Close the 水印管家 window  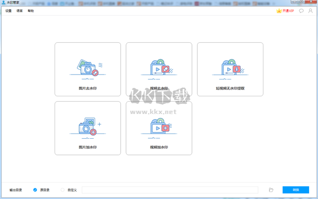tap(311, 2)
